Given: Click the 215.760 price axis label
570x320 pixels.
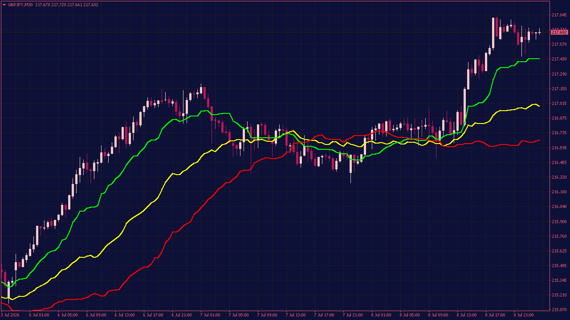Looking at the screenshot, I should coord(559,236).
